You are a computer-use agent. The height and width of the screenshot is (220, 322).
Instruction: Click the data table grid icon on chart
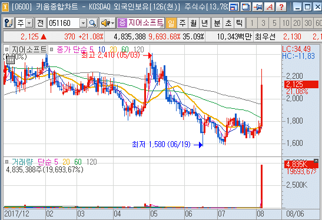pos(11,60)
